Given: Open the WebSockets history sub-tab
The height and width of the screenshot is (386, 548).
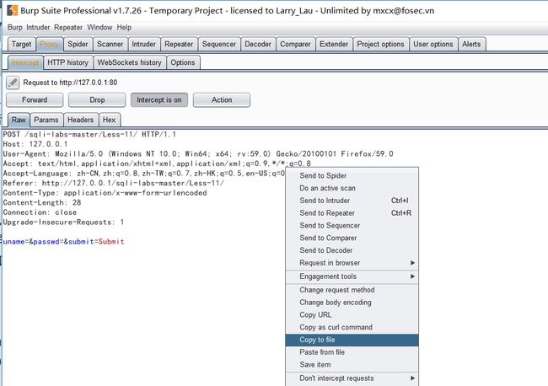Looking at the screenshot, I should (130, 62).
